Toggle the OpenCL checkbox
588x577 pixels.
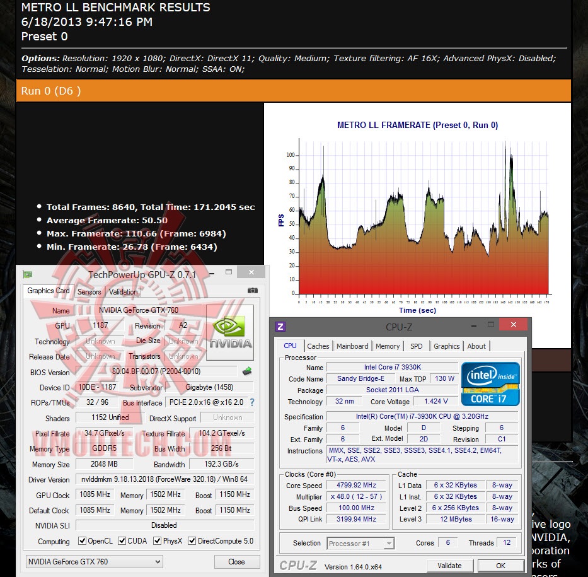[x=82, y=540]
